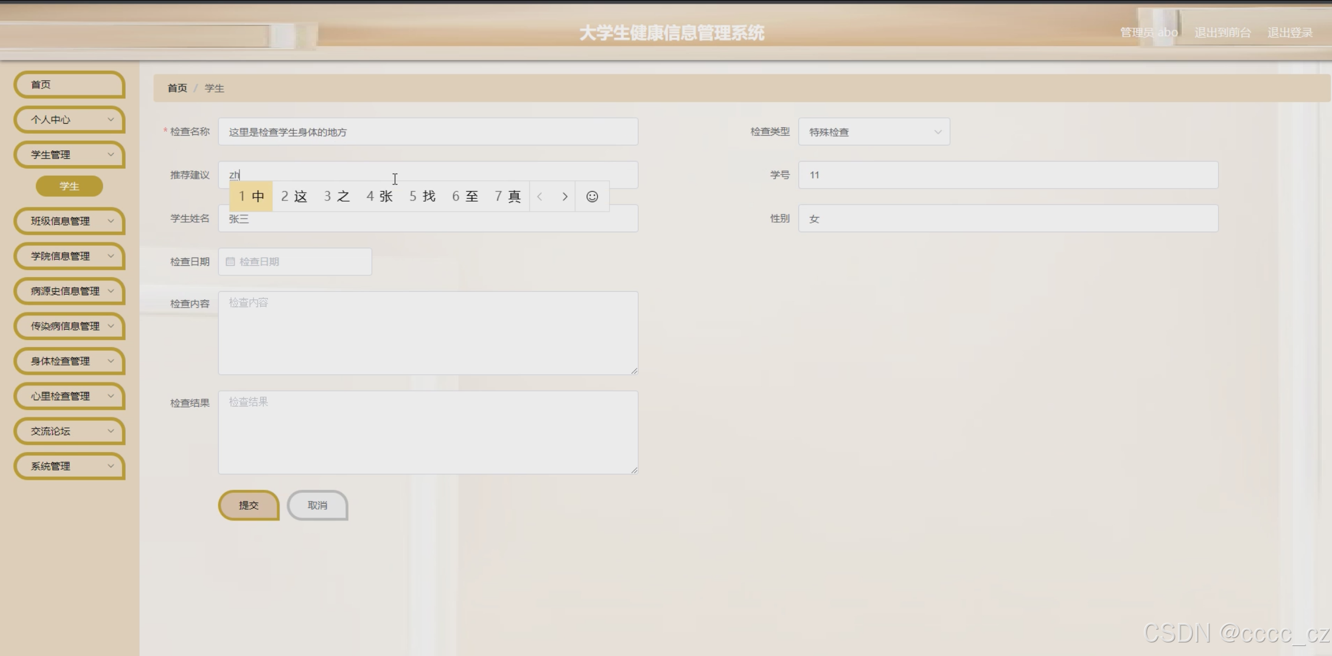Open the 检查类型 dropdown
The height and width of the screenshot is (656, 1332).
click(873, 132)
